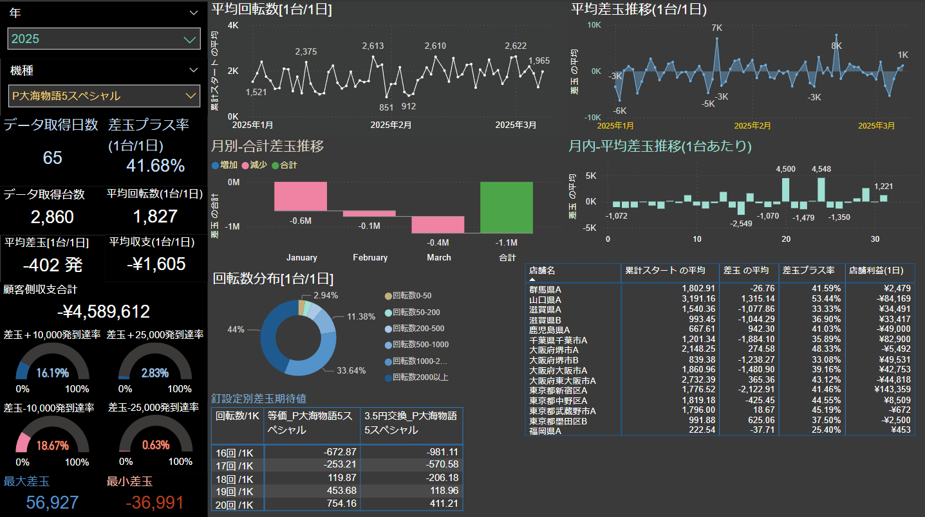The width and height of the screenshot is (925, 517).
Task: Select the 18回 /1K row in expectation table
Action: pyautogui.click(x=234, y=478)
